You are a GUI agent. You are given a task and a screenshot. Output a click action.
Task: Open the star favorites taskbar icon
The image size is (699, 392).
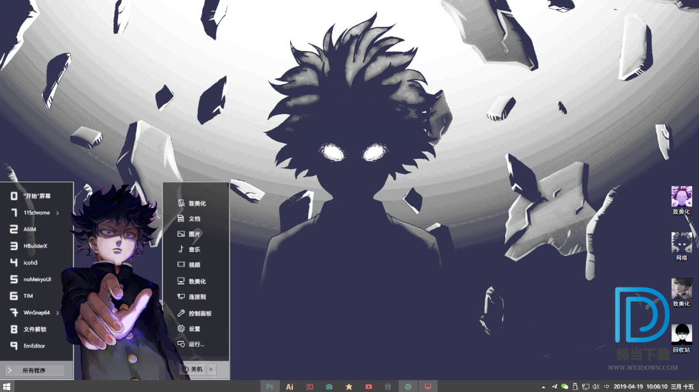point(349,387)
